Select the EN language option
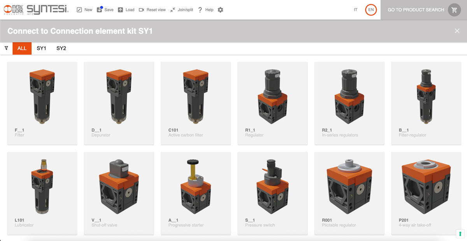Screen dimensions: 467x241 coord(371,10)
